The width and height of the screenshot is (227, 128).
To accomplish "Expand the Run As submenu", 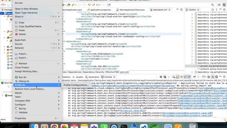I will point(37,77).
